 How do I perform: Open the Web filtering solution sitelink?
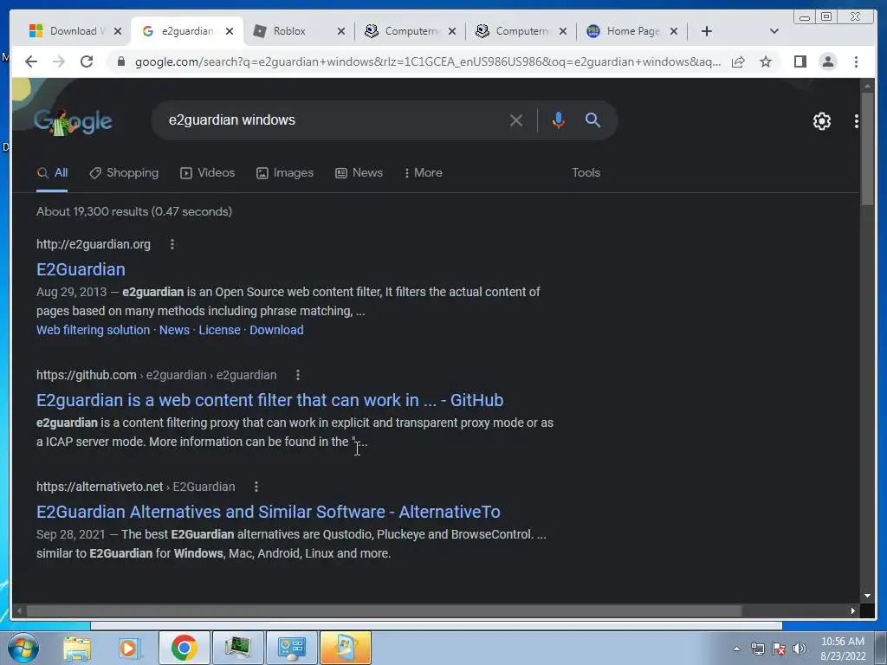94,330
